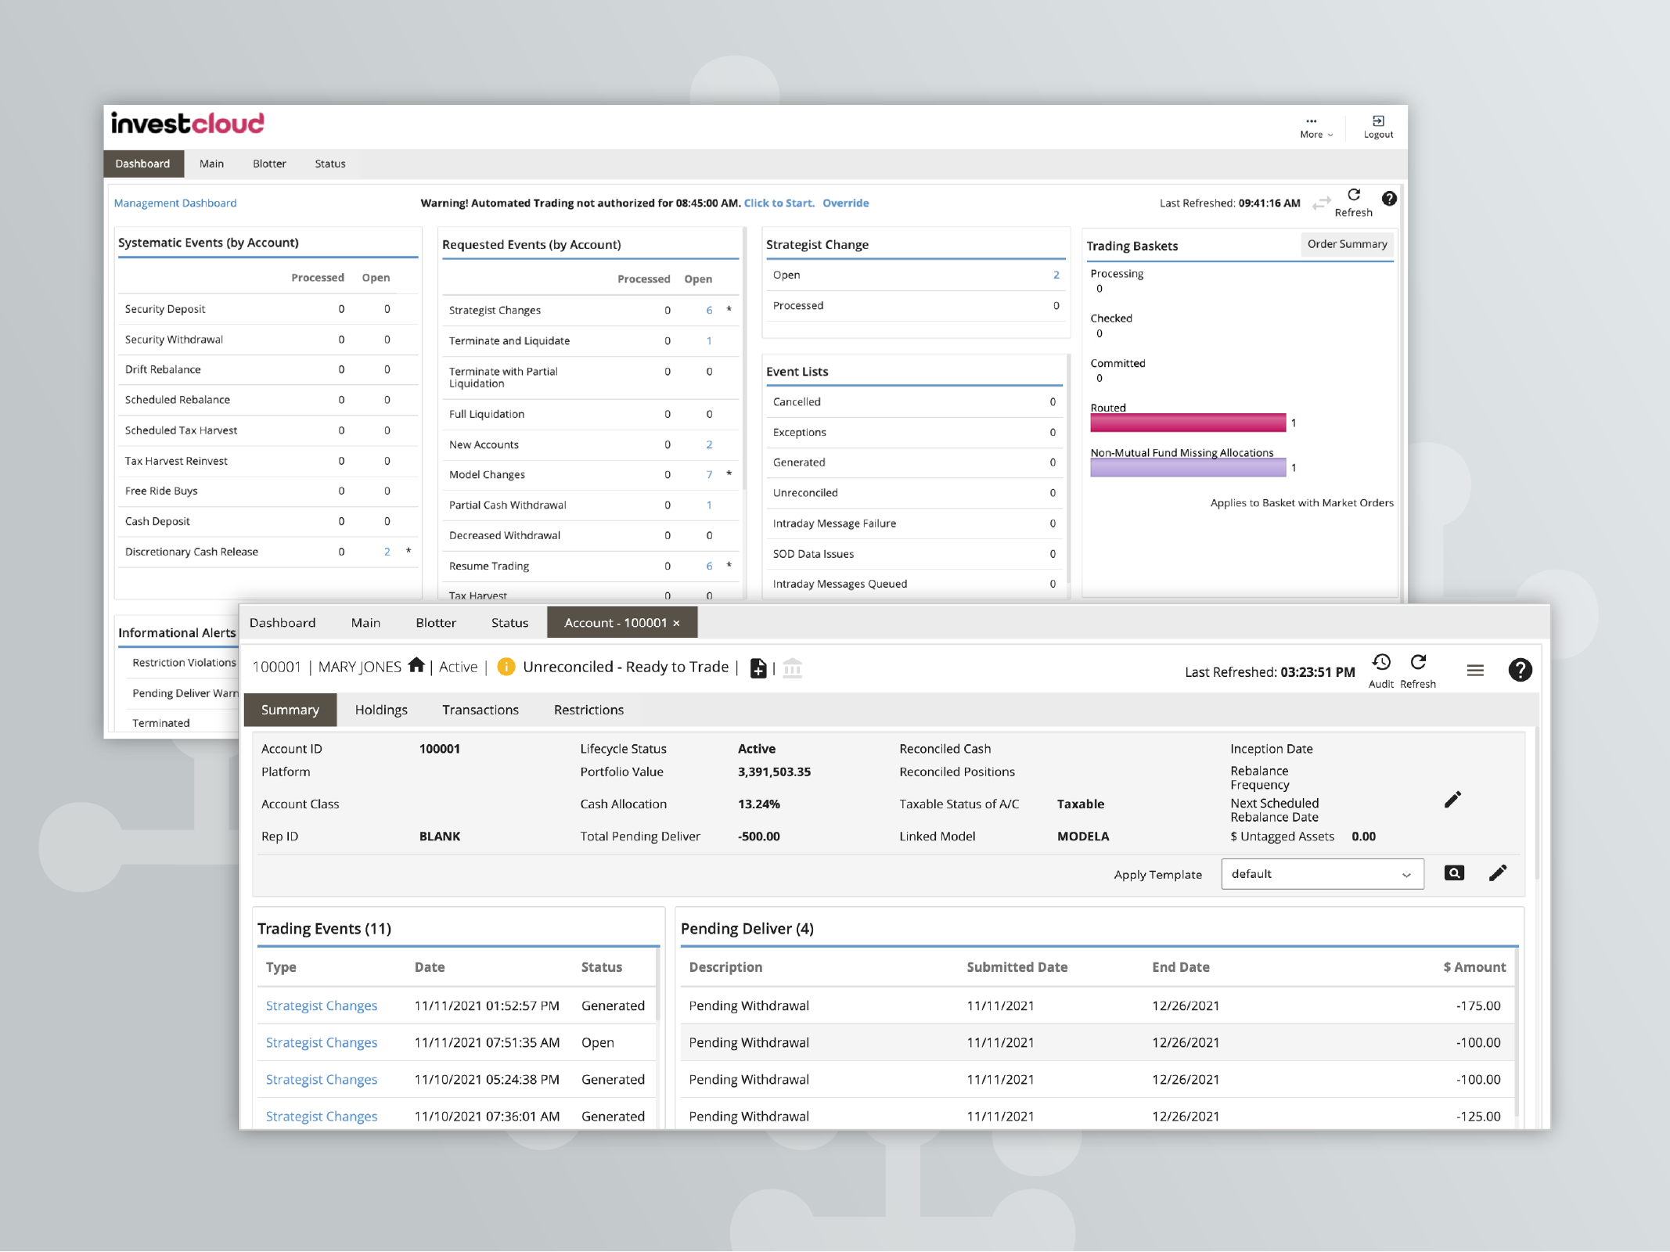Image resolution: width=1670 pixels, height=1252 pixels.
Task: Click the Pending Withdrawal row with -175.00
Action: (x=1097, y=1006)
